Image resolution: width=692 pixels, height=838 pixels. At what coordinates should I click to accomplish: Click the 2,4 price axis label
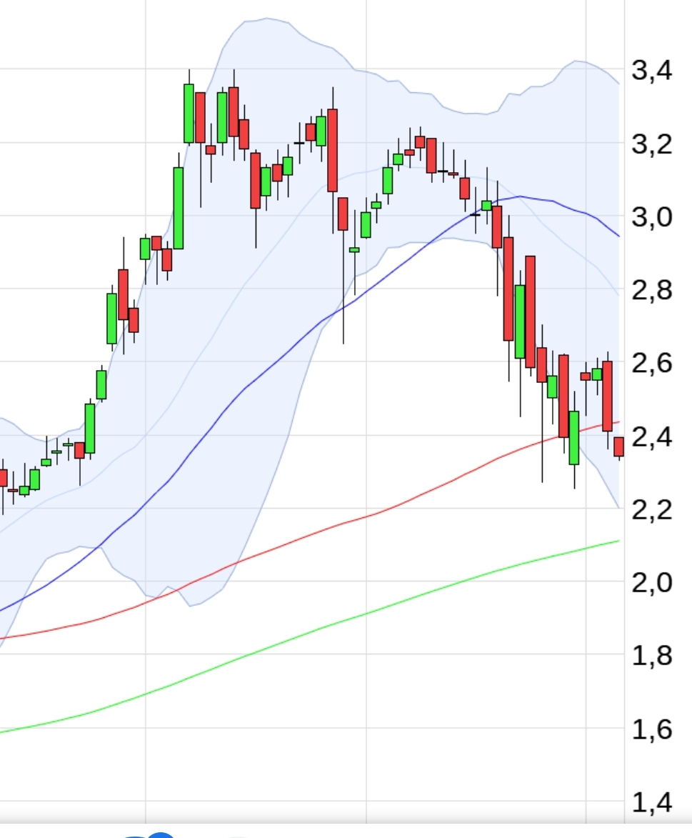pyautogui.click(x=651, y=437)
